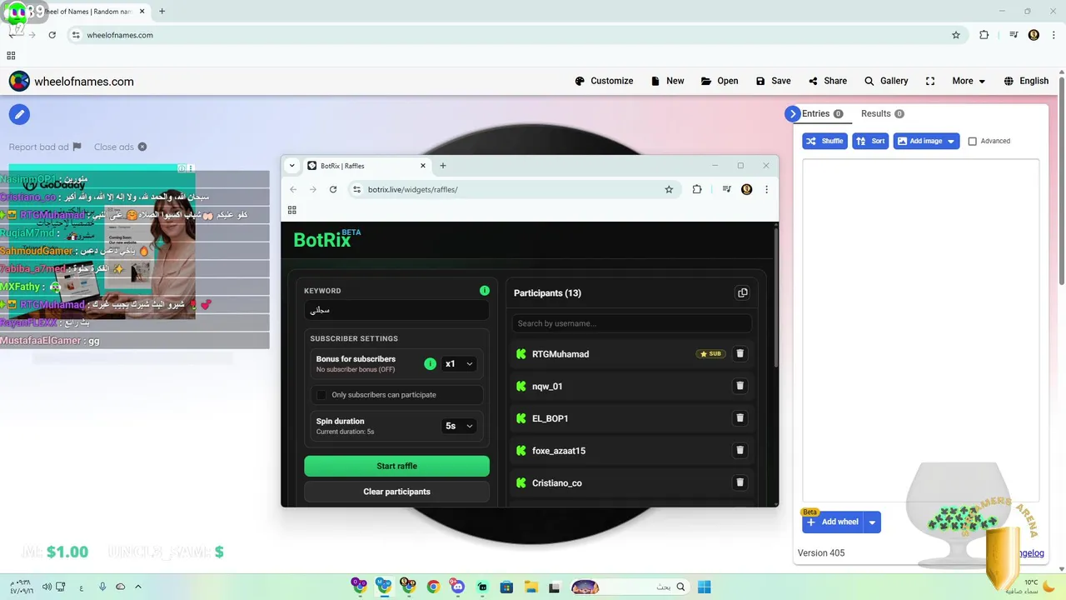1066x600 pixels.
Task: Show hidden system tray icons chevron
Action: pyautogui.click(x=138, y=587)
